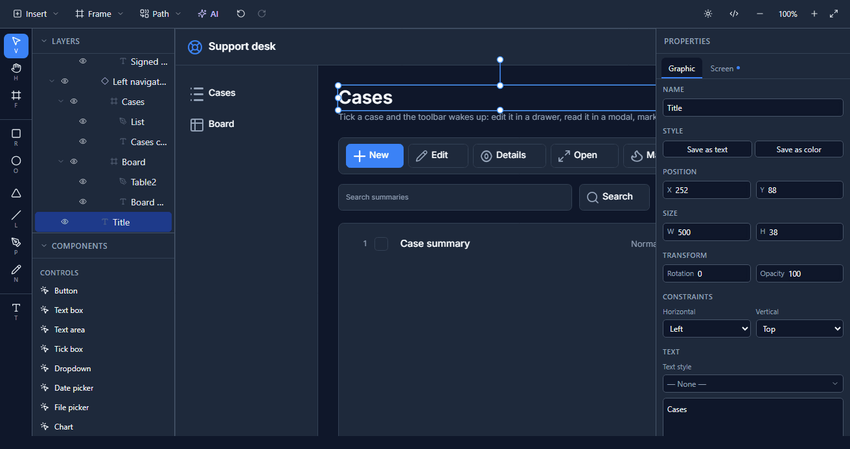
Task: Select the Text tool
Action: tap(16, 311)
